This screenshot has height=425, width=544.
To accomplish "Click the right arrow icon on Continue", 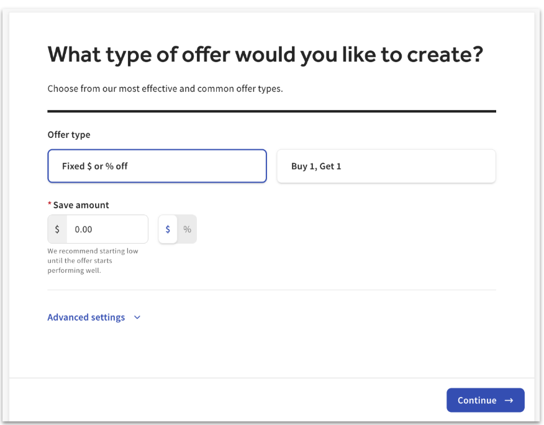I will coord(509,401).
